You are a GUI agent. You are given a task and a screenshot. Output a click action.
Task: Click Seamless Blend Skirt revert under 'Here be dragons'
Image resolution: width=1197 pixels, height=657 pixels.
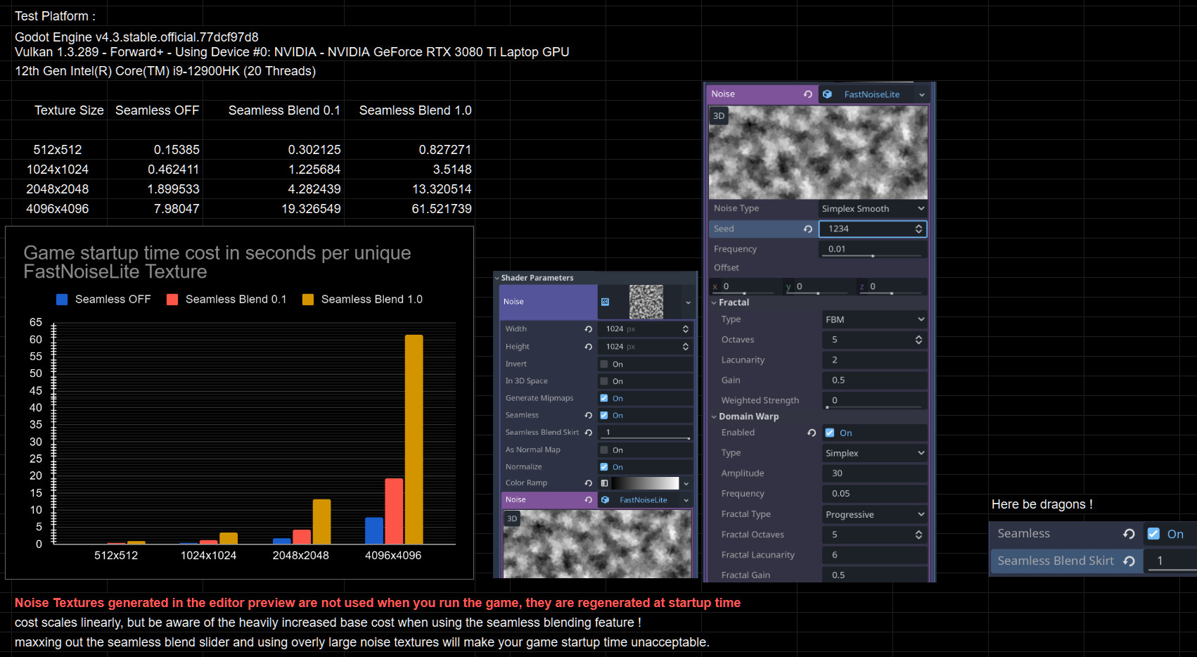click(1129, 561)
